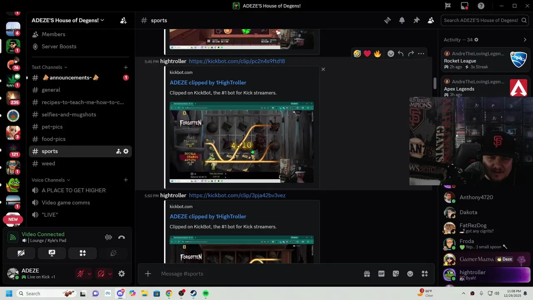Open Discord inbox icon in title bar
This screenshot has width=533, height=300.
pos(464,6)
